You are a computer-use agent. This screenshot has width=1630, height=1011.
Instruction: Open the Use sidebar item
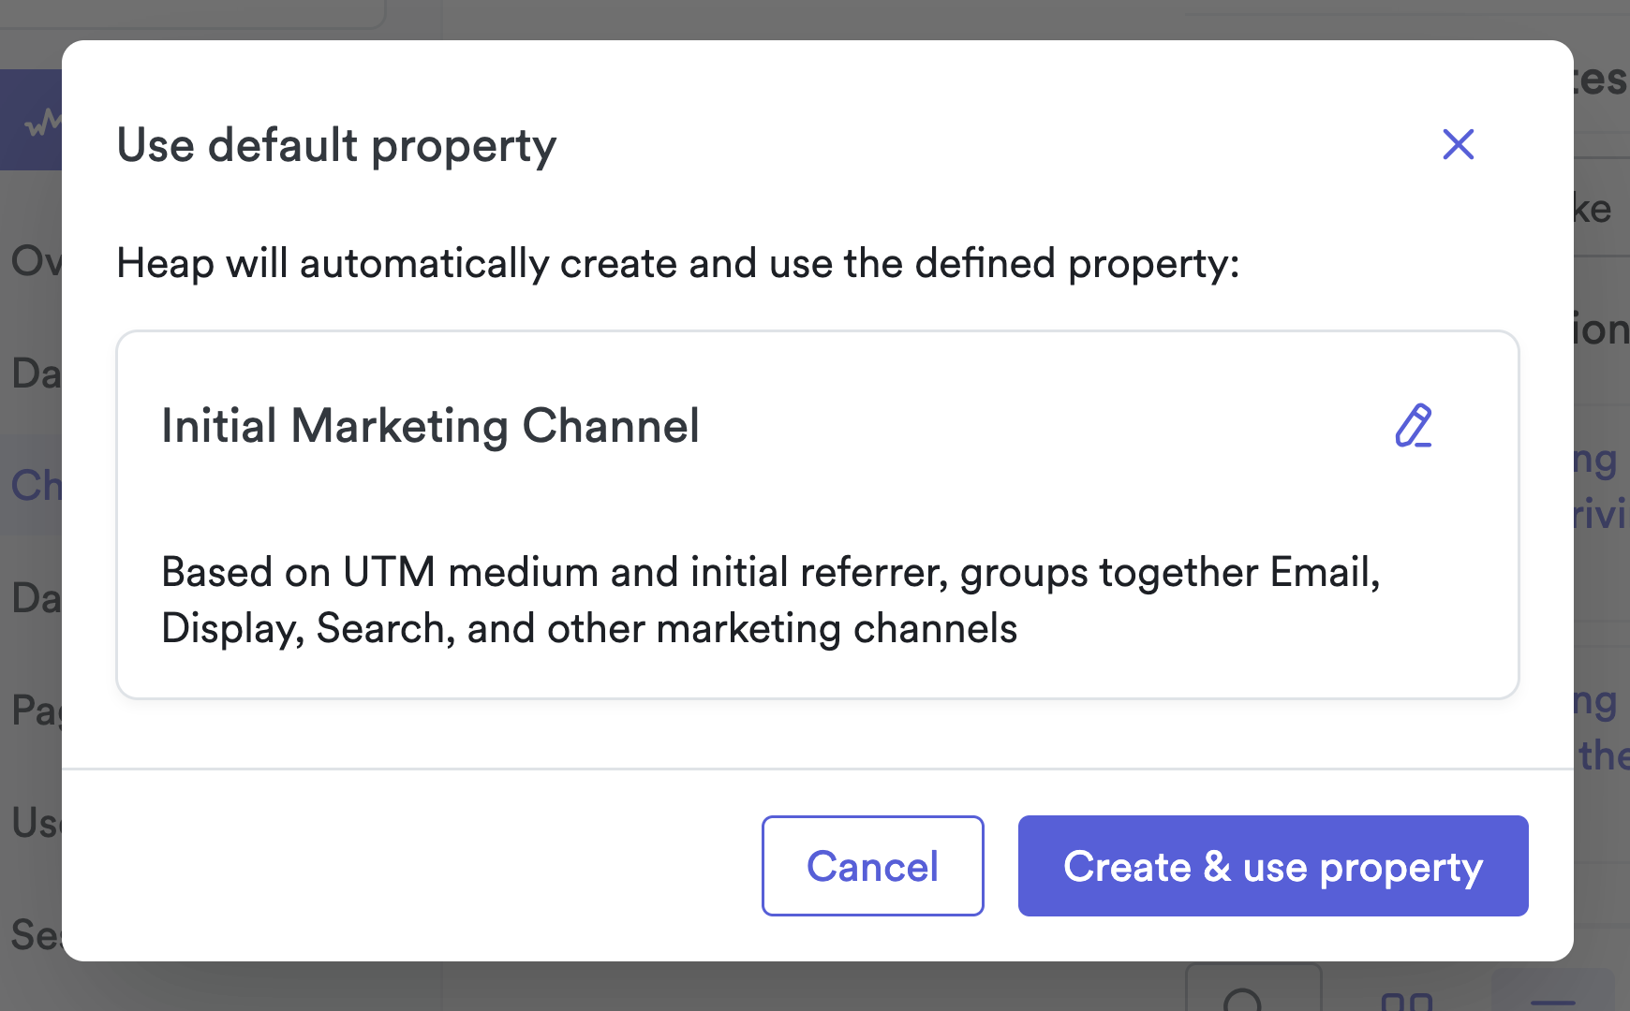point(34,823)
